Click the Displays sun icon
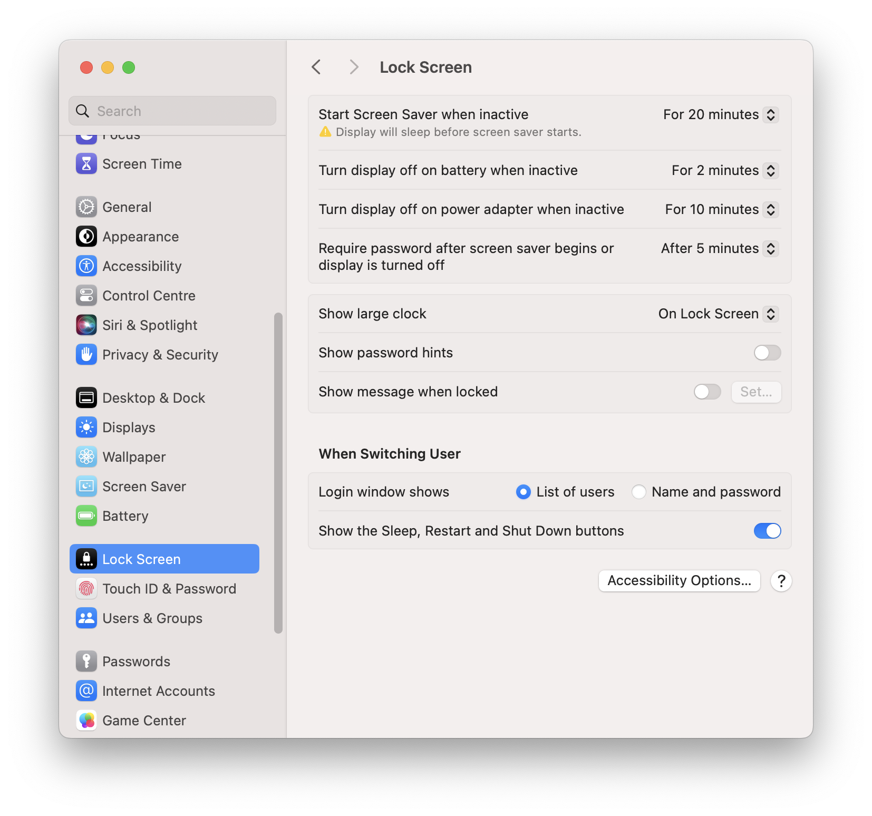Image resolution: width=872 pixels, height=816 pixels. [x=86, y=428]
